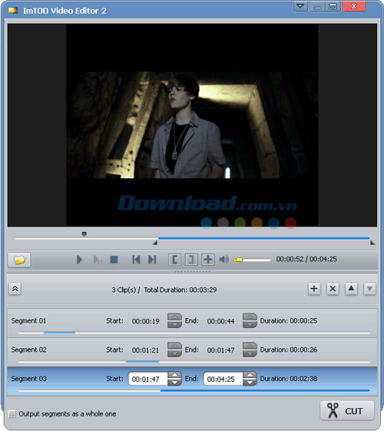Delete the selected clip
Image resolution: width=384 pixels, height=431 pixels.
tap(333, 289)
